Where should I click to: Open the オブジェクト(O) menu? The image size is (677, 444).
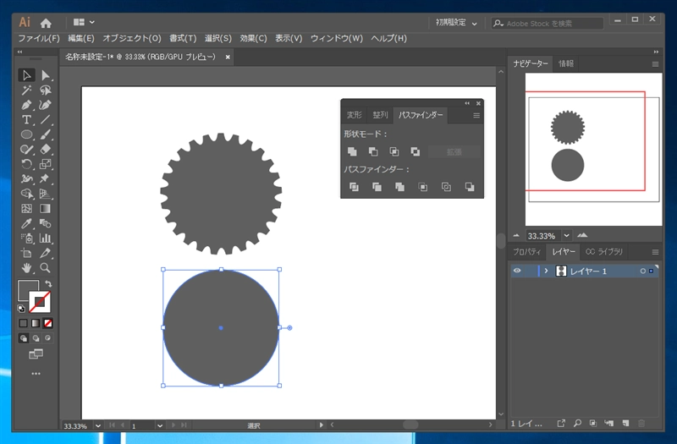pyautogui.click(x=132, y=38)
